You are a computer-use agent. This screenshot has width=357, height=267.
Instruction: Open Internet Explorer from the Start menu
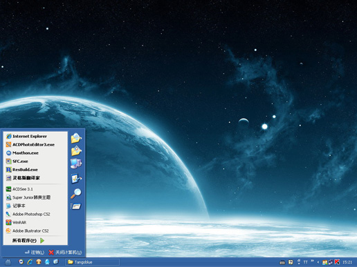click(x=35, y=136)
